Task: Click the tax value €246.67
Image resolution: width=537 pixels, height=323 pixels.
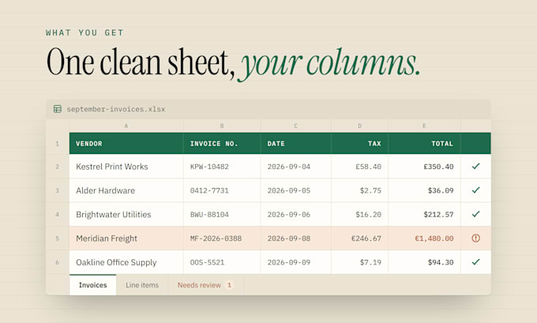Action: pyautogui.click(x=366, y=238)
